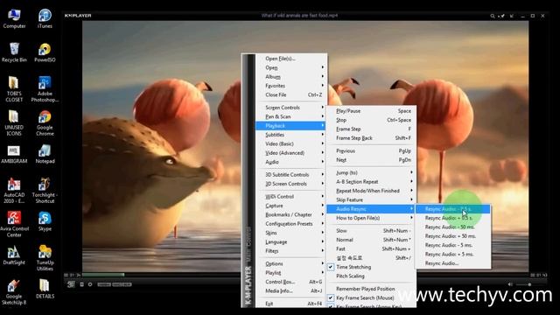Screen dimensions: 560x315
Task: Choose Resync Audio: + 5 ms.
Action: [452, 255]
